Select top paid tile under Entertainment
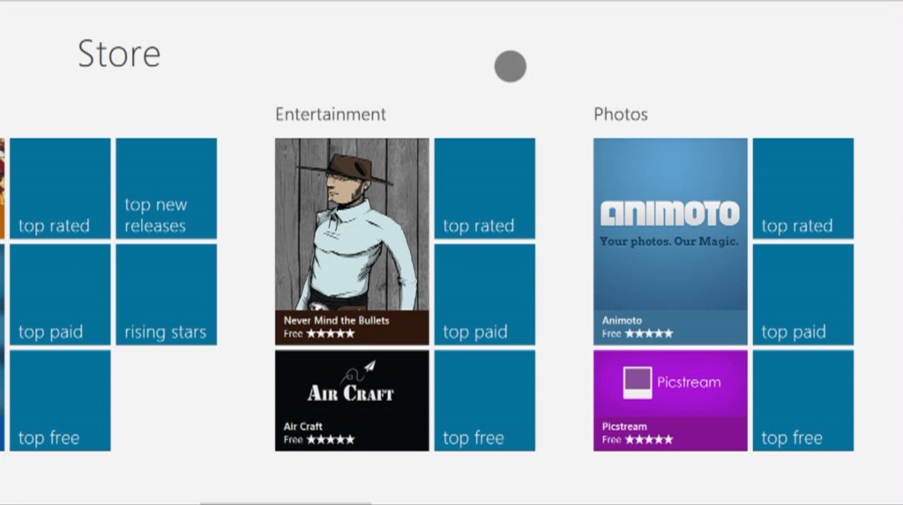The image size is (903, 505). (484, 294)
